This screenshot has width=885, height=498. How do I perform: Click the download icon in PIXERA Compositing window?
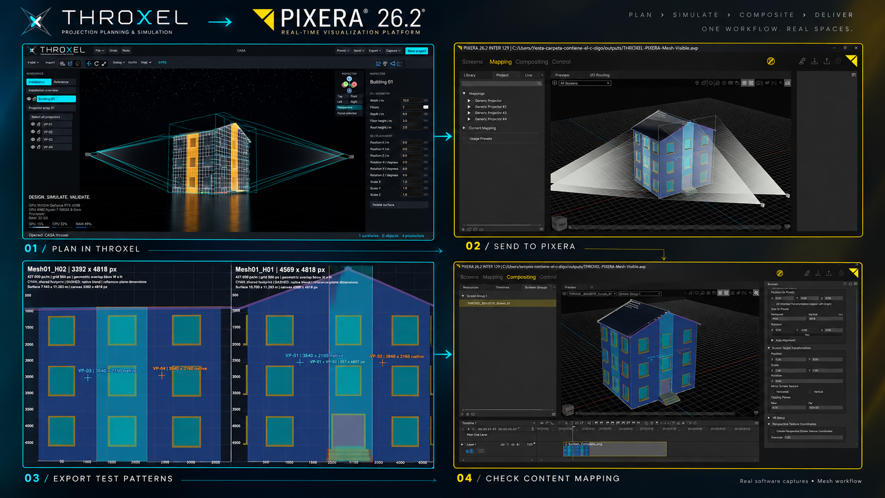point(818,273)
